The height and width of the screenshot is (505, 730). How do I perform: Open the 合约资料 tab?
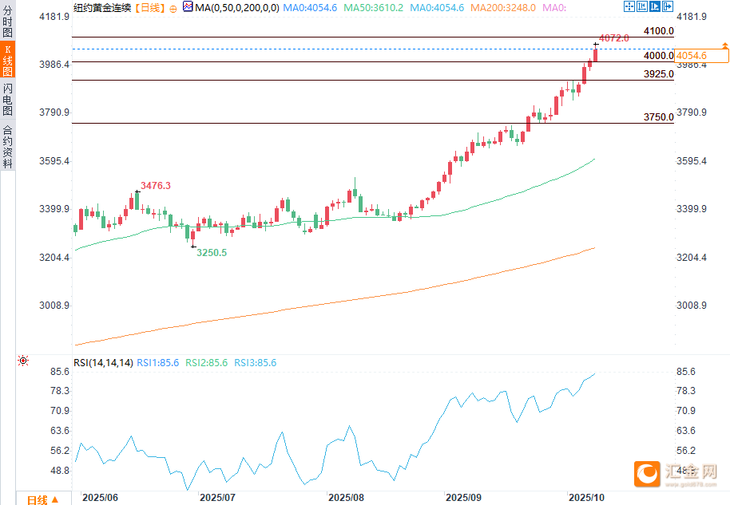coord(7,147)
